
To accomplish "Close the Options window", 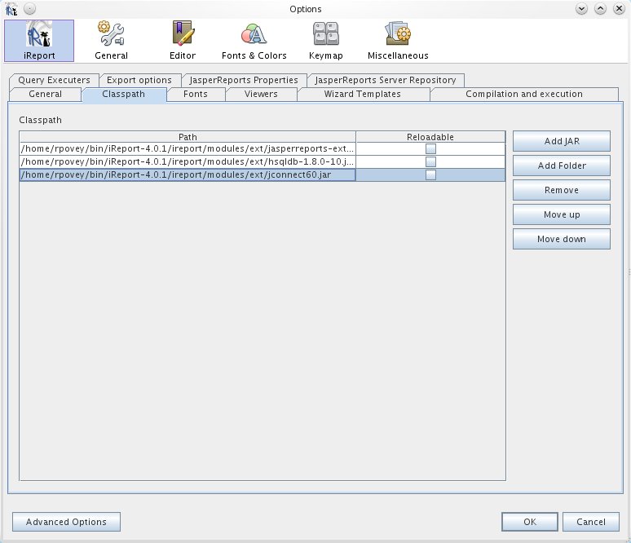I will [x=619, y=9].
